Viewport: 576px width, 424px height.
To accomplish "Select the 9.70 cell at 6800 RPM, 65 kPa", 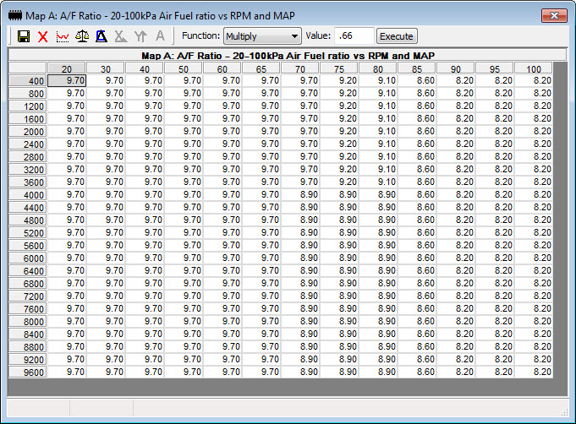I will tap(261, 283).
